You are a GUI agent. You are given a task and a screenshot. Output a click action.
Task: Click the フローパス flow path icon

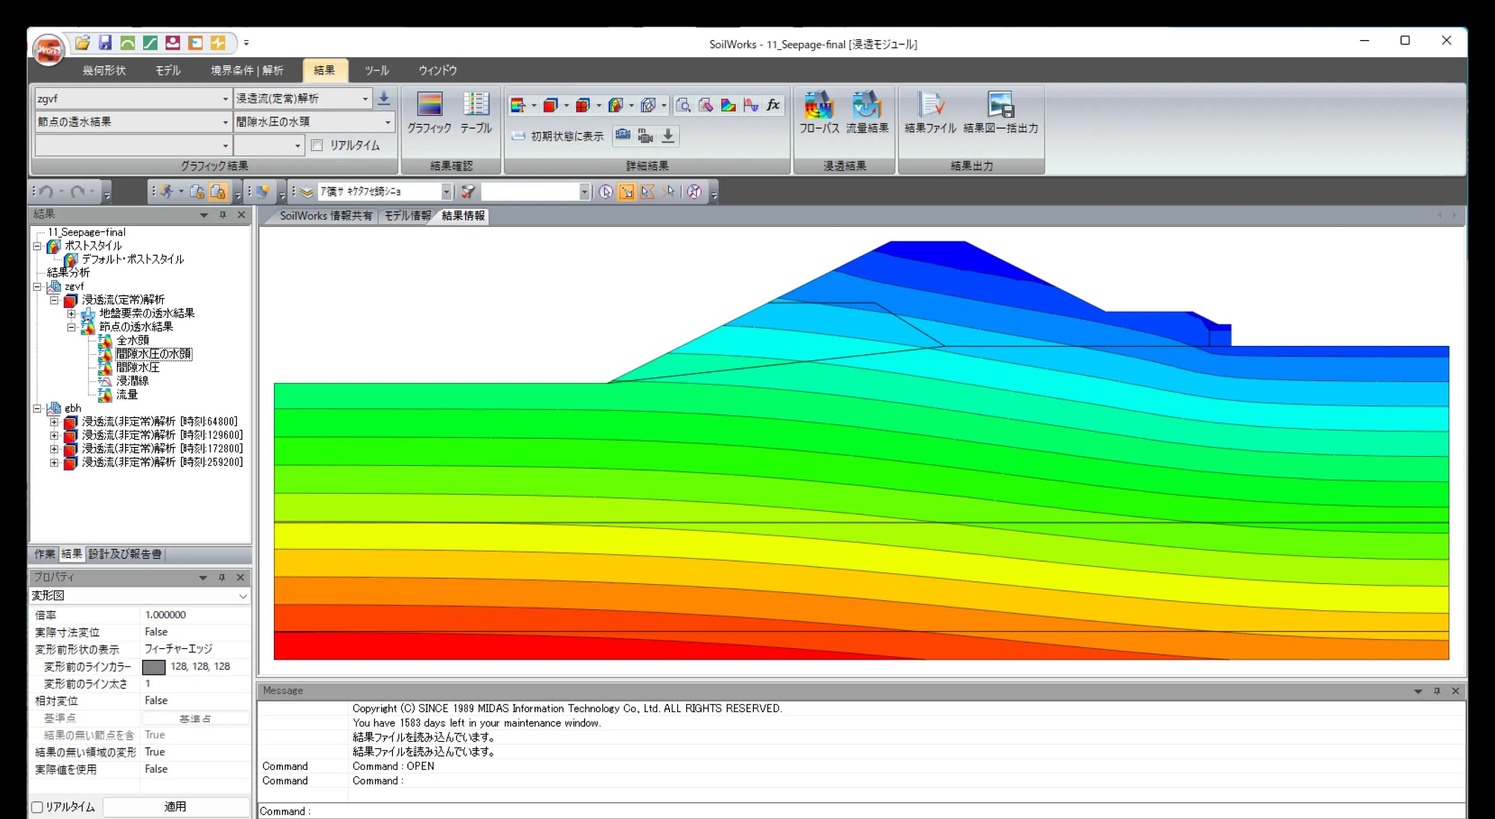click(x=819, y=113)
